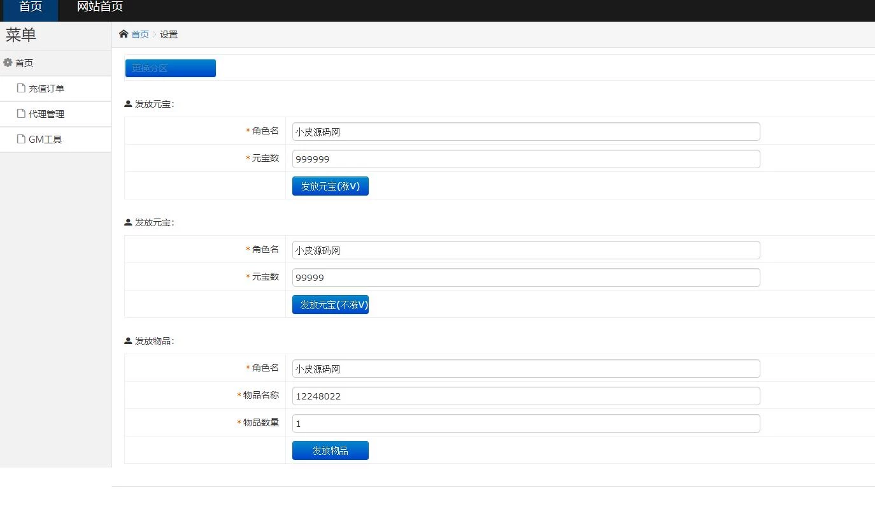Screen dimensions: 875x518
Task: Follow the 首页 breadcrumb link
Action: point(140,34)
